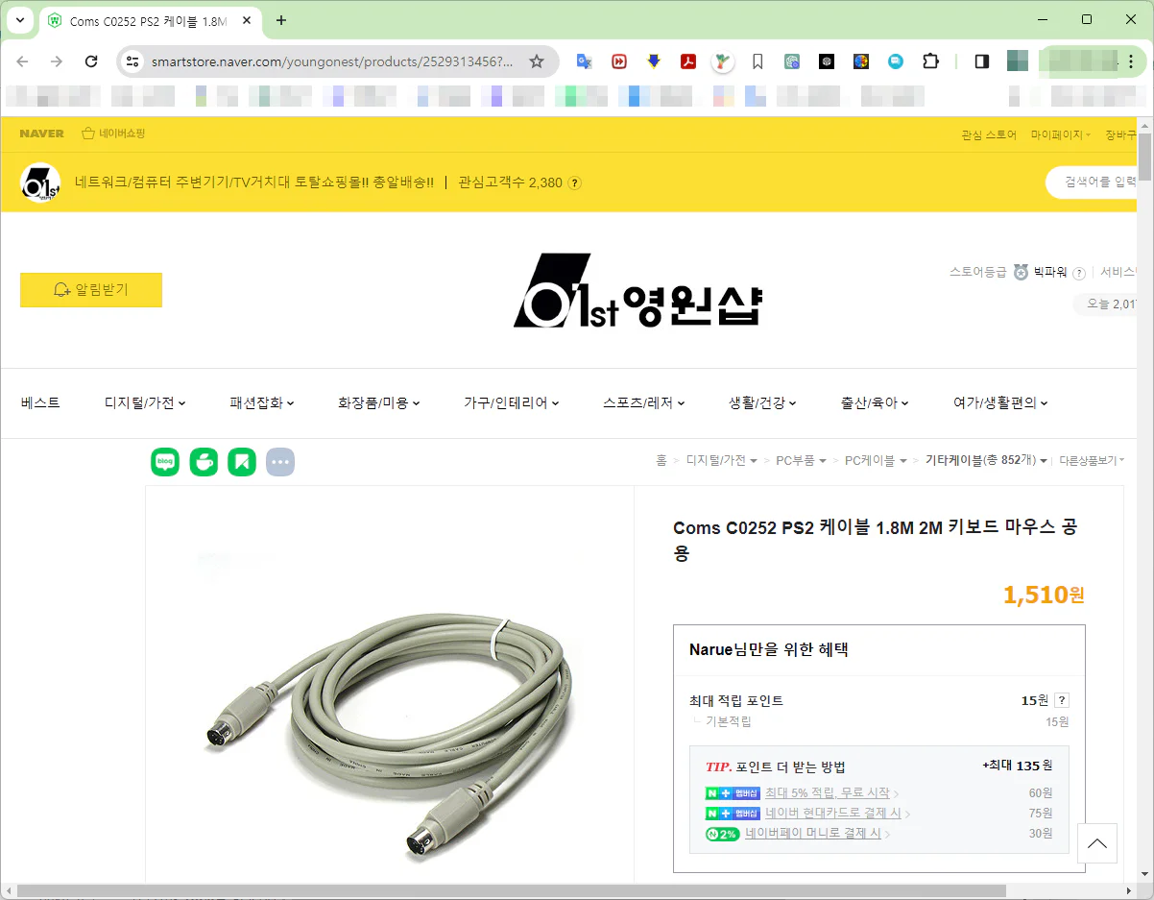The width and height of the screenshot is (1154, 900).
Task: Click the bookmark outline extension icon
Action: (757, 61)
